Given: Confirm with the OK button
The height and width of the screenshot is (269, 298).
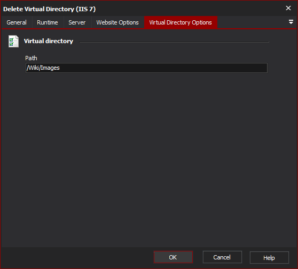Looking at the screenshot, I should coord(173,257).
